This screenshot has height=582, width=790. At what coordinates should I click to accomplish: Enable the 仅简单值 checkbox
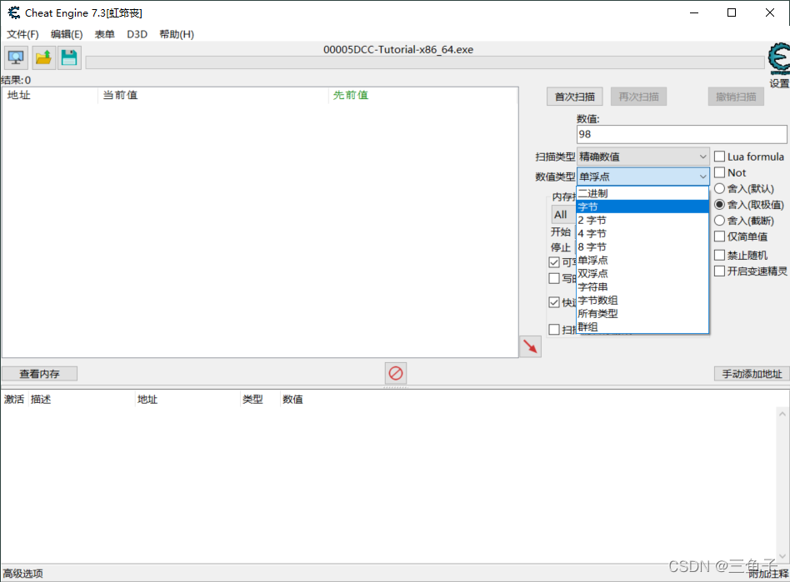(719, 236)
